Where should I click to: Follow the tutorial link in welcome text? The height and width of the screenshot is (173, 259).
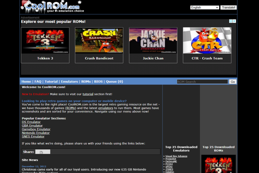tap(88, 94)
